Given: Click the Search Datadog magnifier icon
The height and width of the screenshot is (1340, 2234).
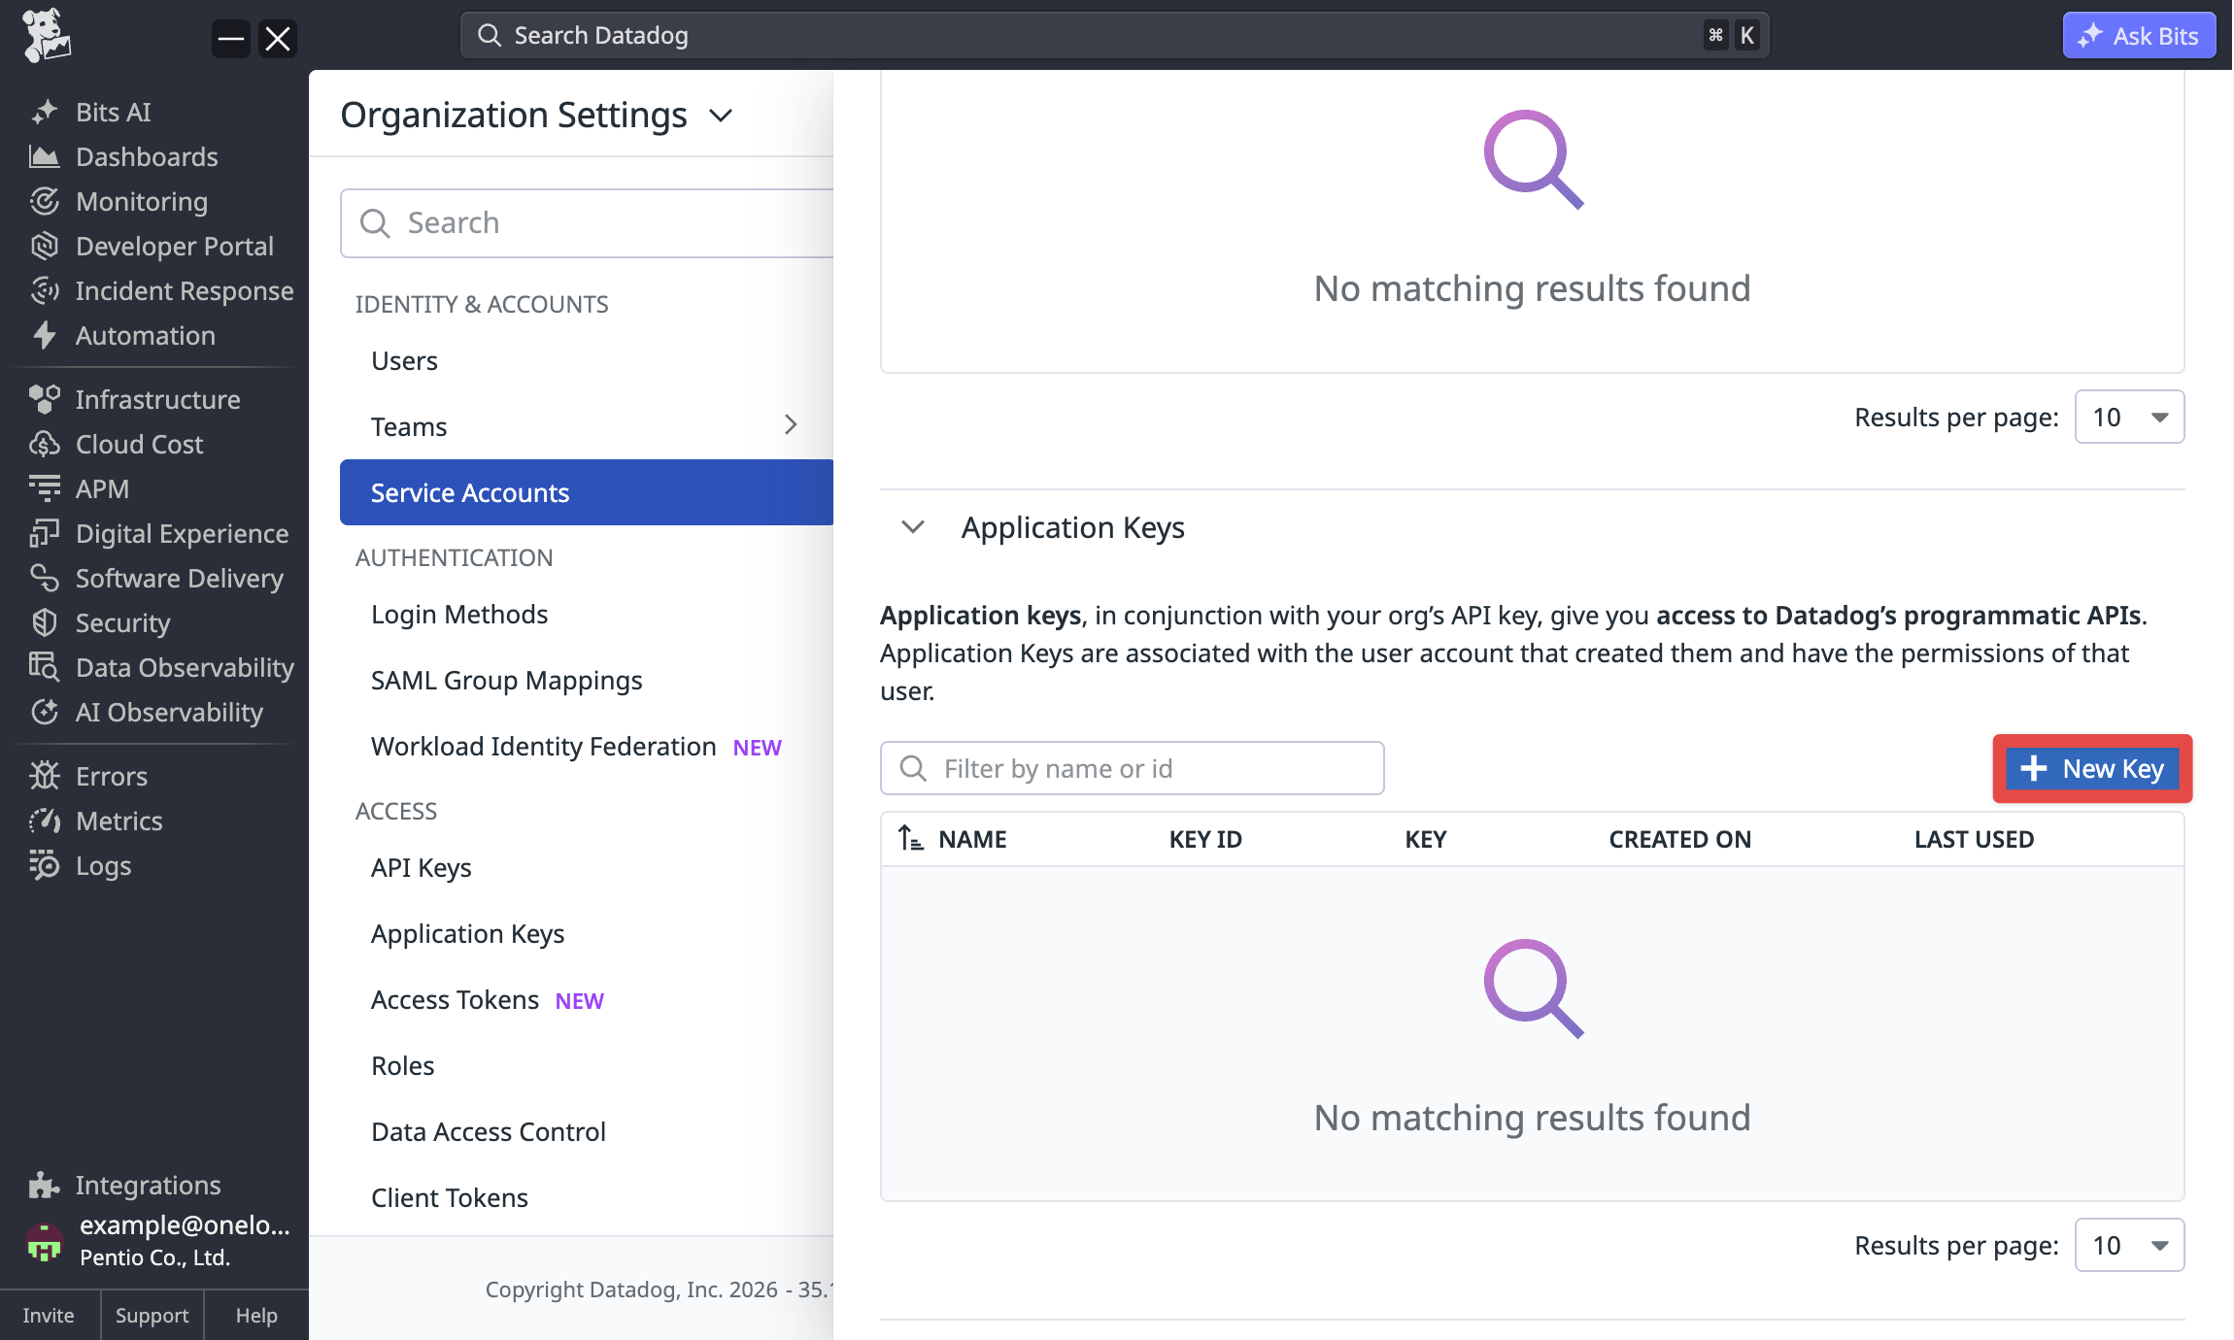Looking at the screenshot, I should [x=490, y=35].
